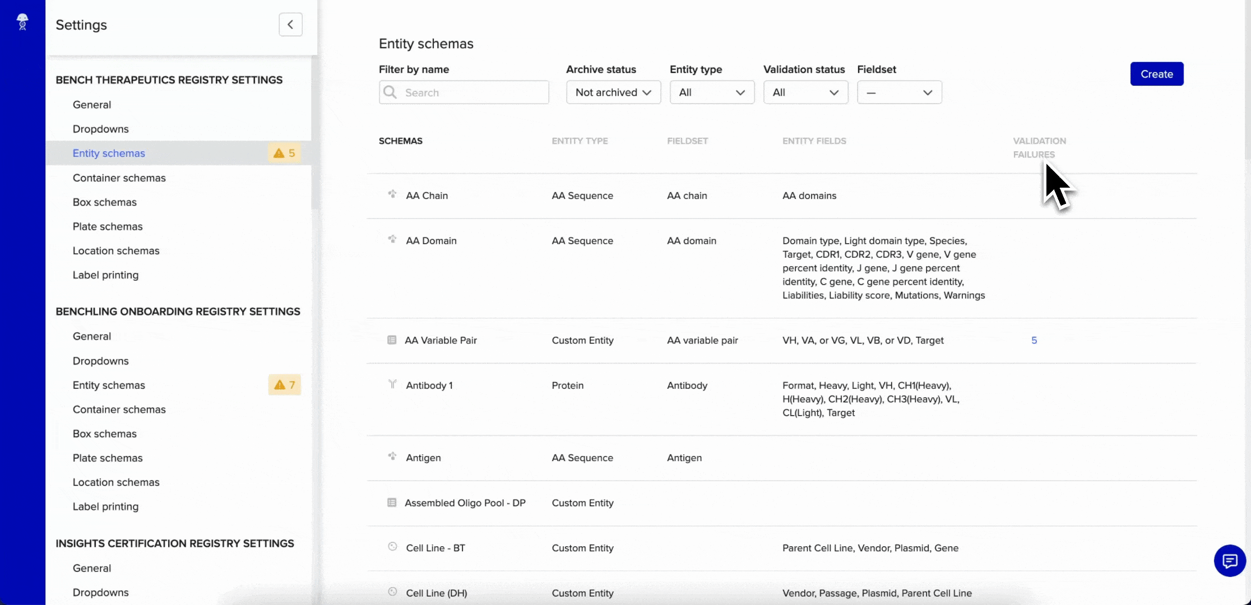Click the AA Variable Pair schema icon
This screenshot has height=605, width=1251.
click(x=392, y=340)
